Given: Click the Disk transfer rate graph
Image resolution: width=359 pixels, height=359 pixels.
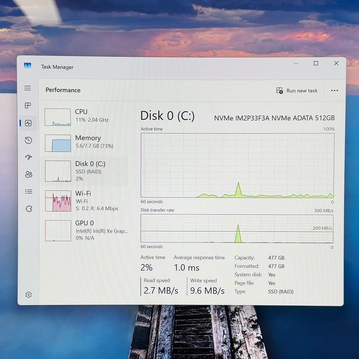Looking at the screenshot, I should (x=237, y=229).
